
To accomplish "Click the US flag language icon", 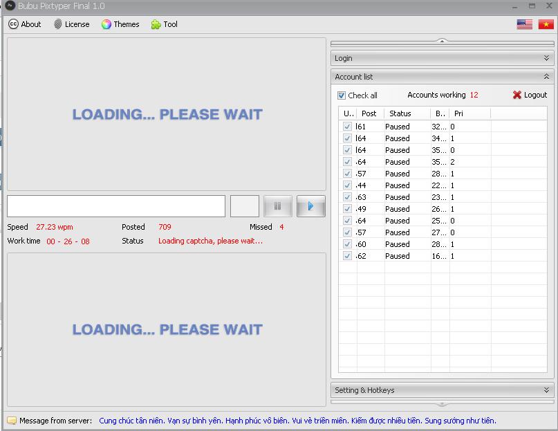I will coord(524,24).
